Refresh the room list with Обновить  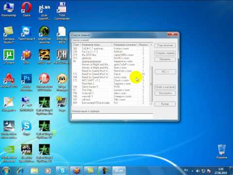click(165, 59)
